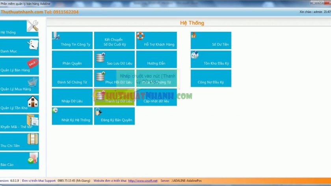Click Sao Lưu Dữ Liệu backup tile
The height and width of the screenshot is (186, 331).
point(114,59)
